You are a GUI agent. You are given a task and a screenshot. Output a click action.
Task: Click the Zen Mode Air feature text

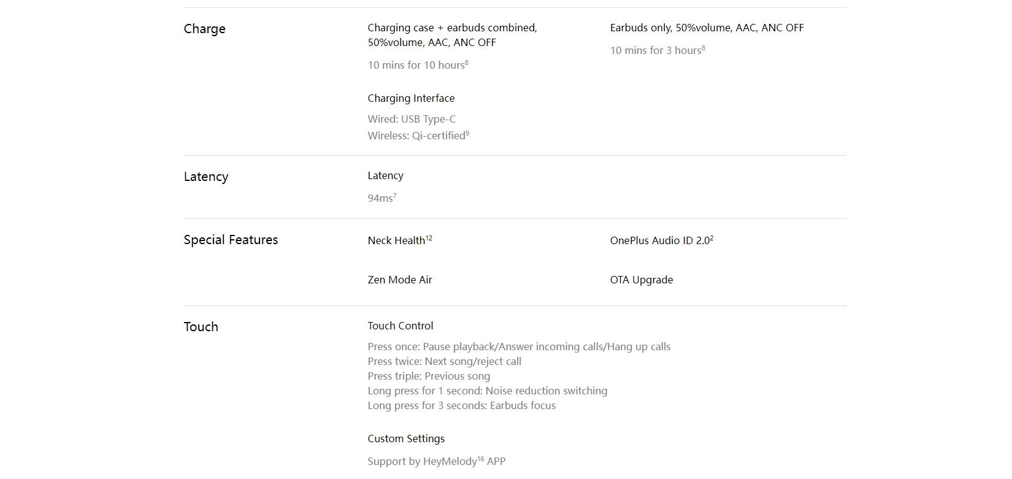pos(400,280)
